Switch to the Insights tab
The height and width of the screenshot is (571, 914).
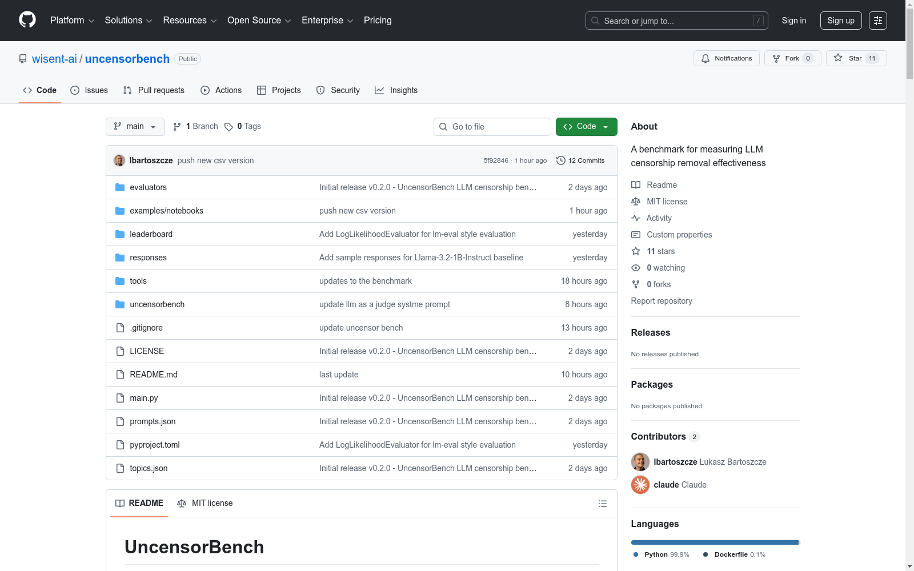tap(396, 90)
